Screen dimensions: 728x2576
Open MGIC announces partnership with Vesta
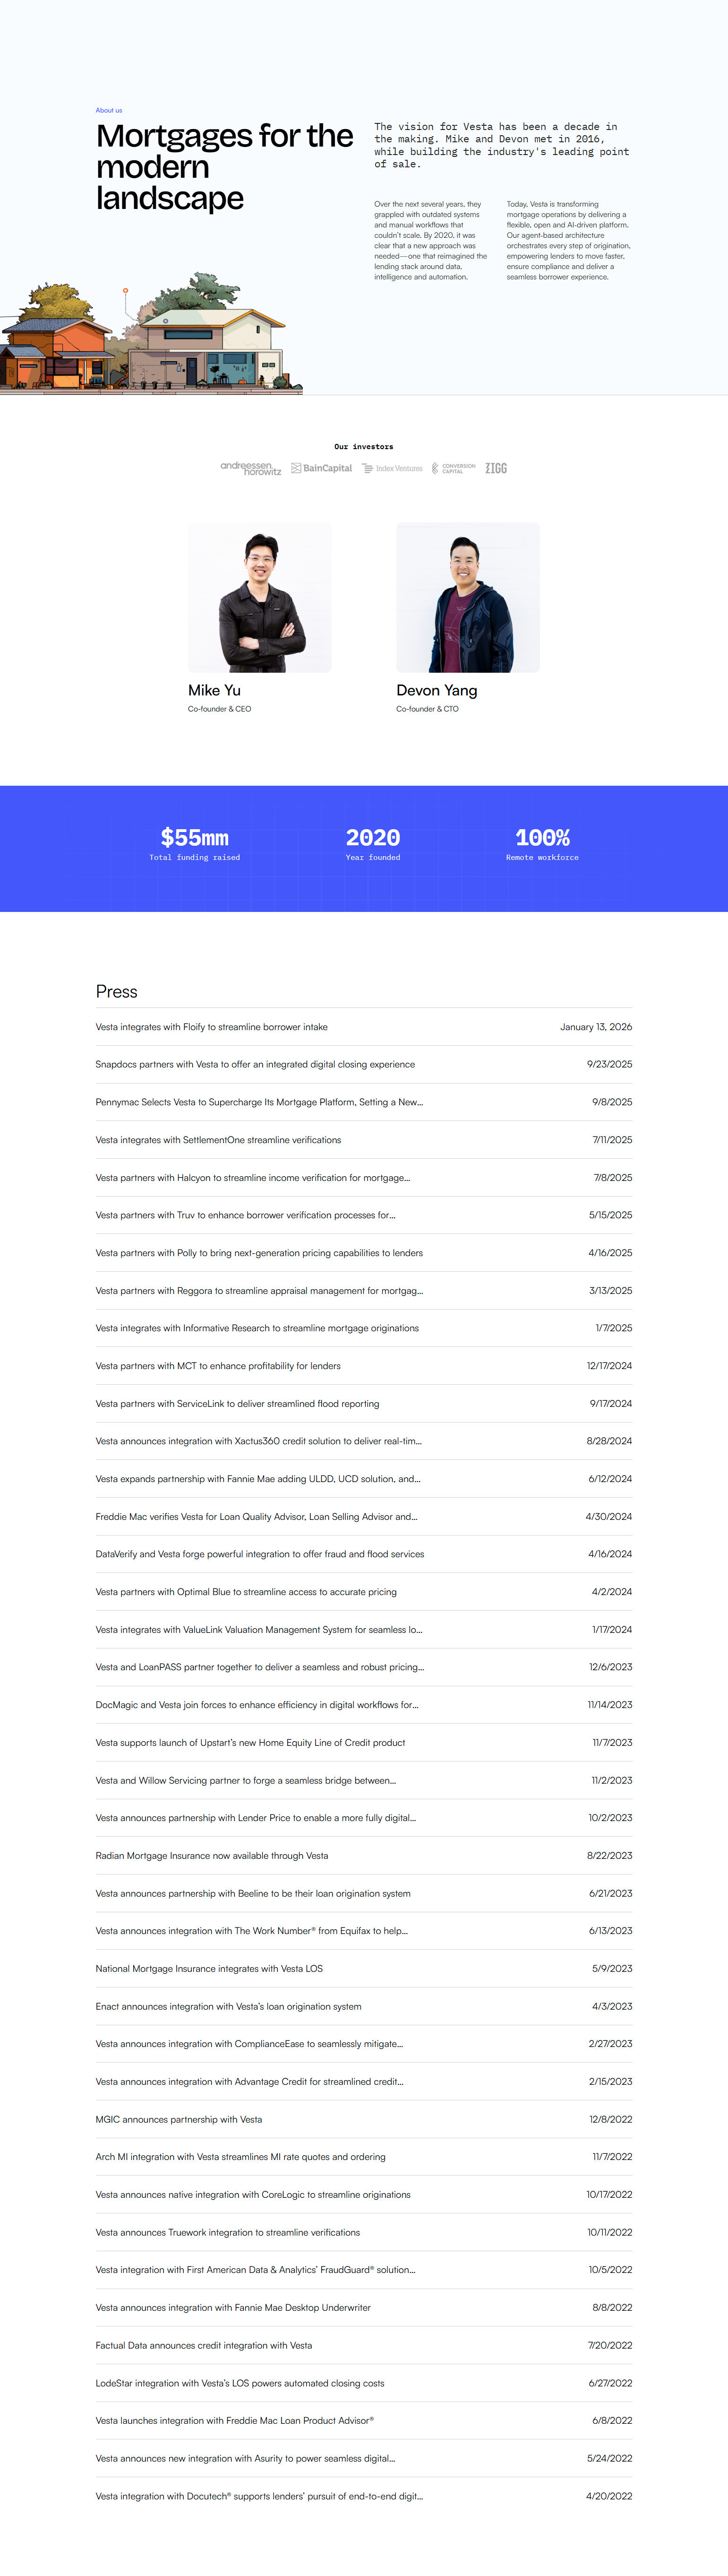(x=179, y=2119)
